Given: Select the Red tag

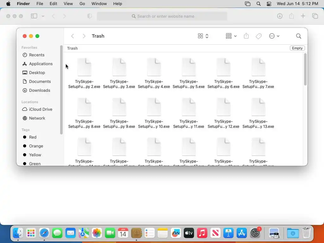Looking at the screenshot, I should click(33, 137).
